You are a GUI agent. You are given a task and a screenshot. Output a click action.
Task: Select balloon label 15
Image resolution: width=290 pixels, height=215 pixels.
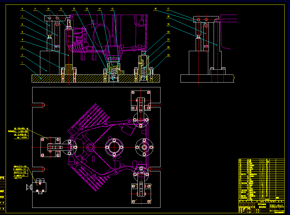click(x=112, y=9)
